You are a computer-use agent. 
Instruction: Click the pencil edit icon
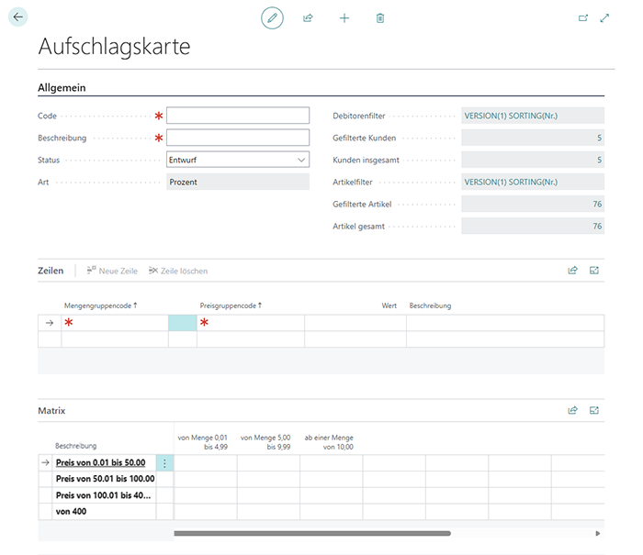[272, 17]
